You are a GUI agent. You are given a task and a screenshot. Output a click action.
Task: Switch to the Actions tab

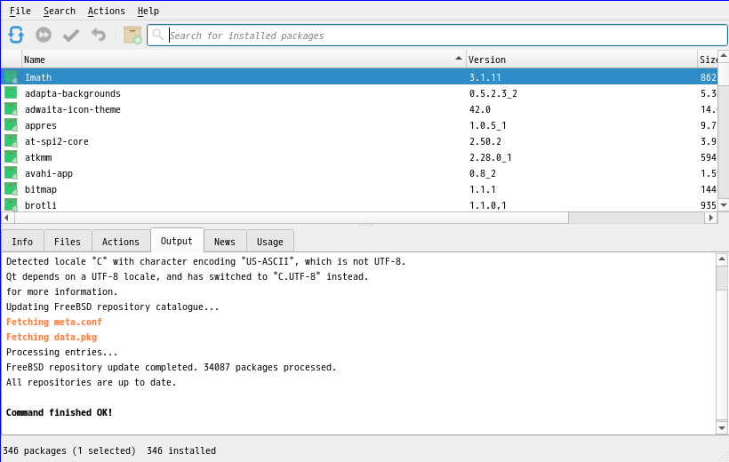coord(121,242)
